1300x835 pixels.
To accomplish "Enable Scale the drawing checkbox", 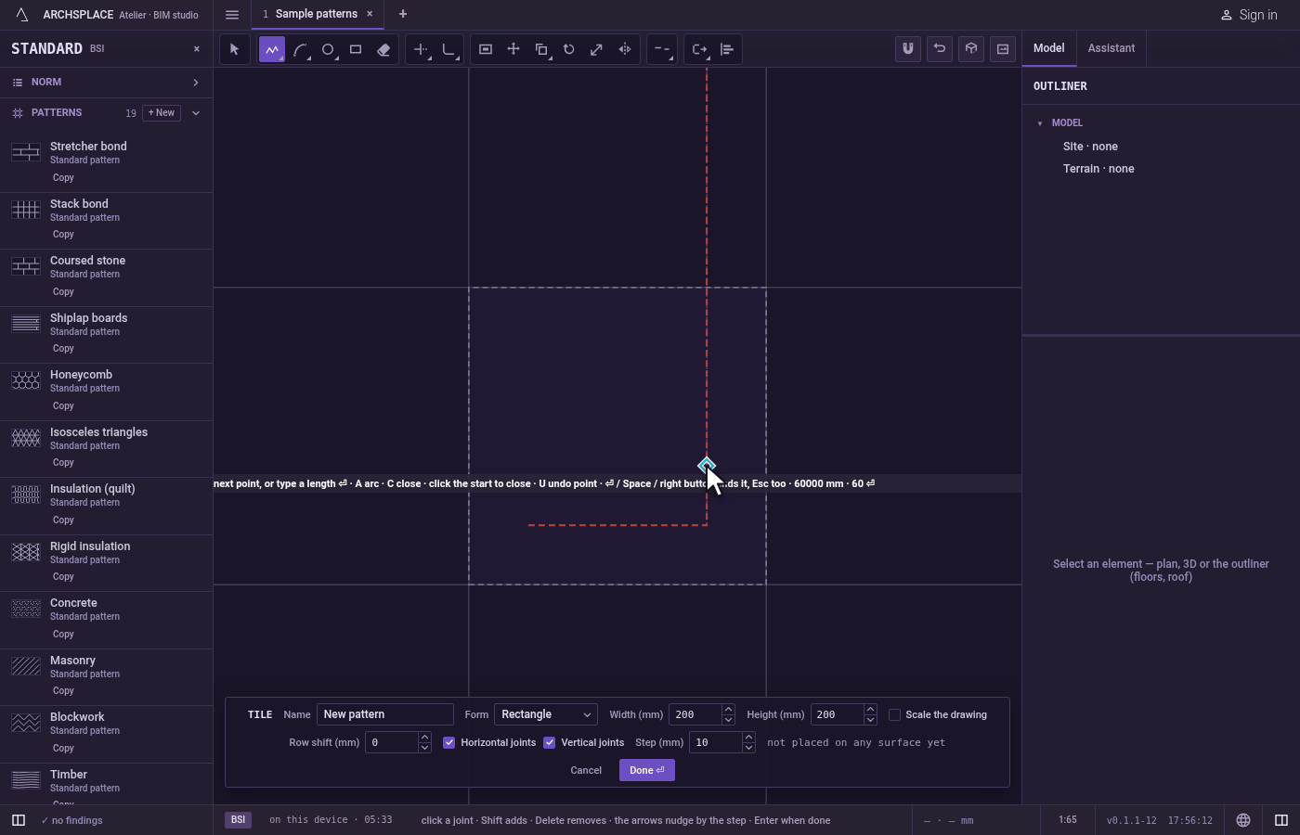I will 894,714.
